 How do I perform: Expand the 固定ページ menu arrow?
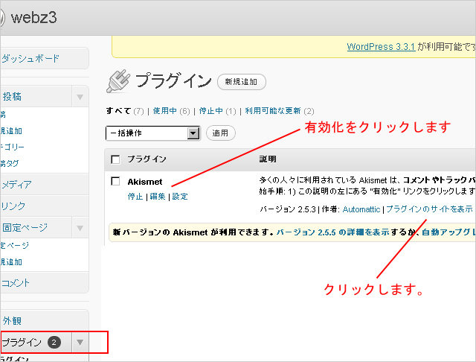pyautogui.click(x=80, y=228)
